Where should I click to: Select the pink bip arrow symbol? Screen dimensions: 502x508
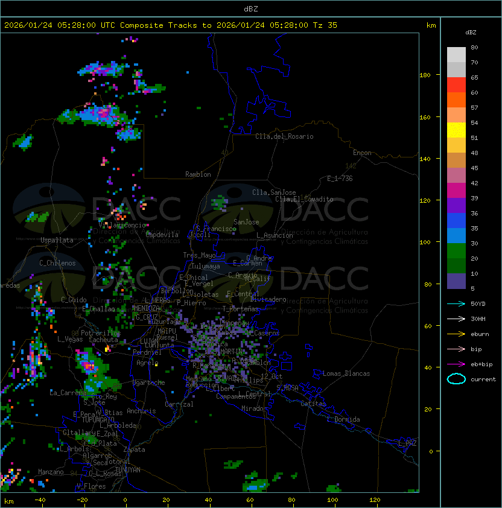pos(456,349)
